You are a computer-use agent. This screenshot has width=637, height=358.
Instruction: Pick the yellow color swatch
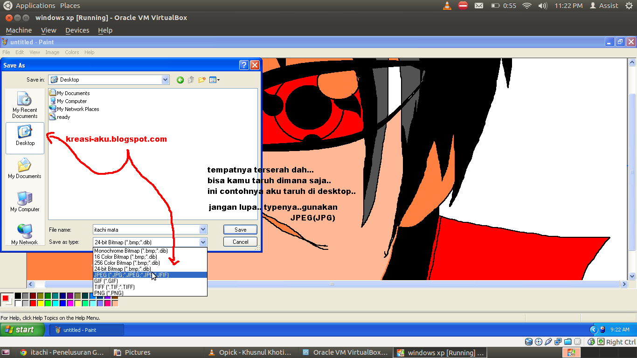coord(40,303)
